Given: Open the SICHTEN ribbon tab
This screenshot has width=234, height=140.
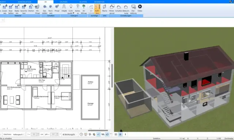Looking at the screenshot, I should (x=83, y=2).
